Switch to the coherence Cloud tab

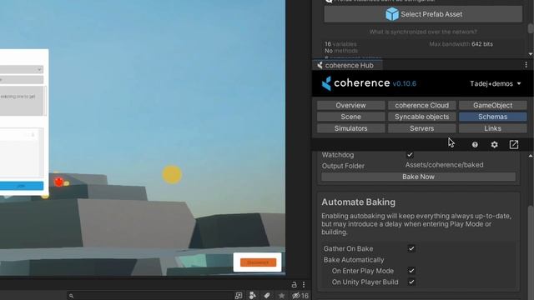click(421, 106)
